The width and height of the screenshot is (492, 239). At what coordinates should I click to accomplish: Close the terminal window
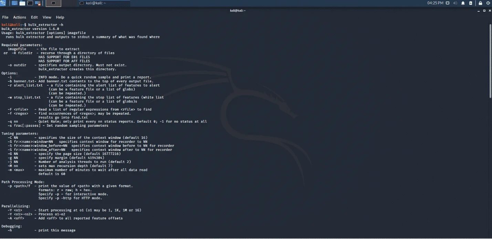(x=489, y=11)
